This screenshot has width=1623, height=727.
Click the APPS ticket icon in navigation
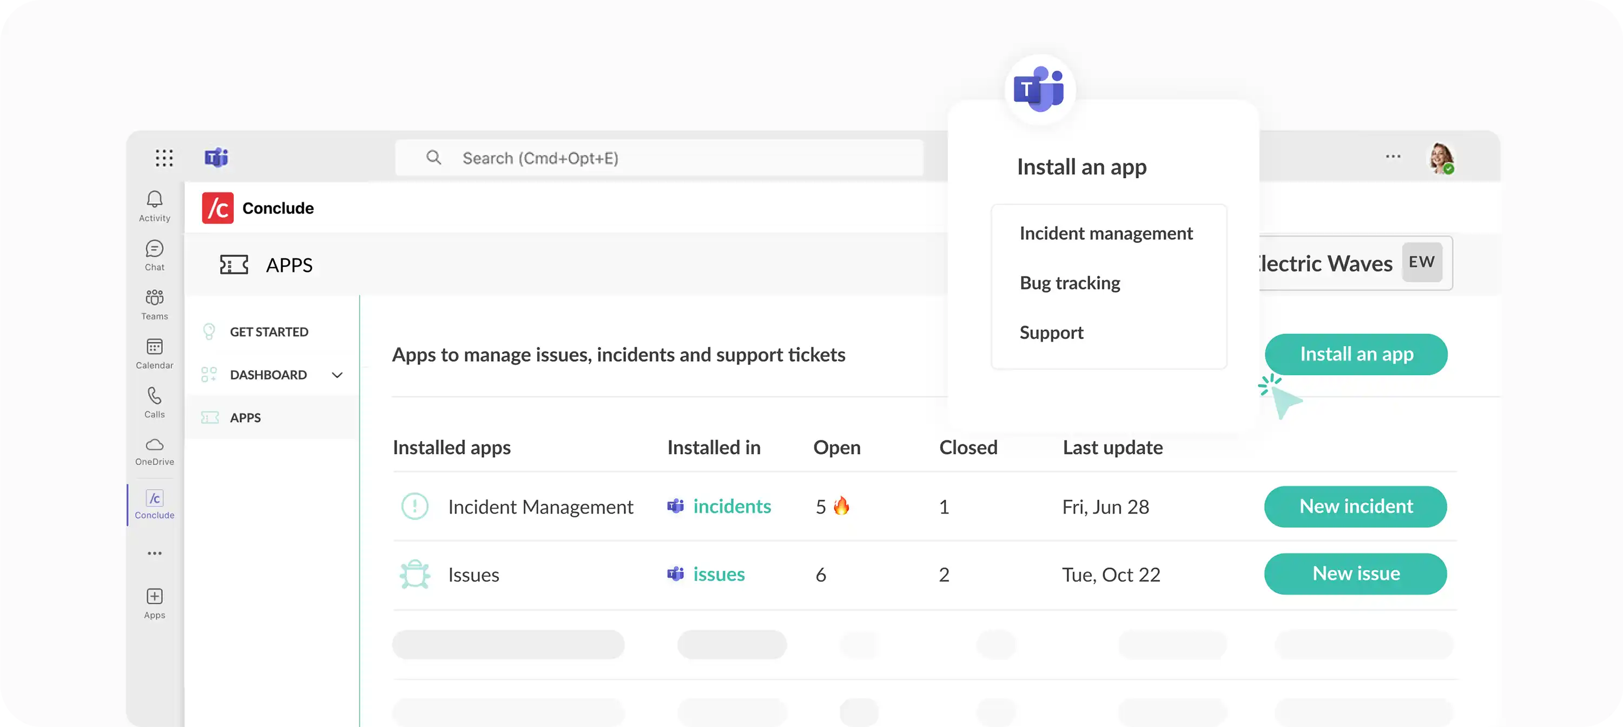pos(210,417)
